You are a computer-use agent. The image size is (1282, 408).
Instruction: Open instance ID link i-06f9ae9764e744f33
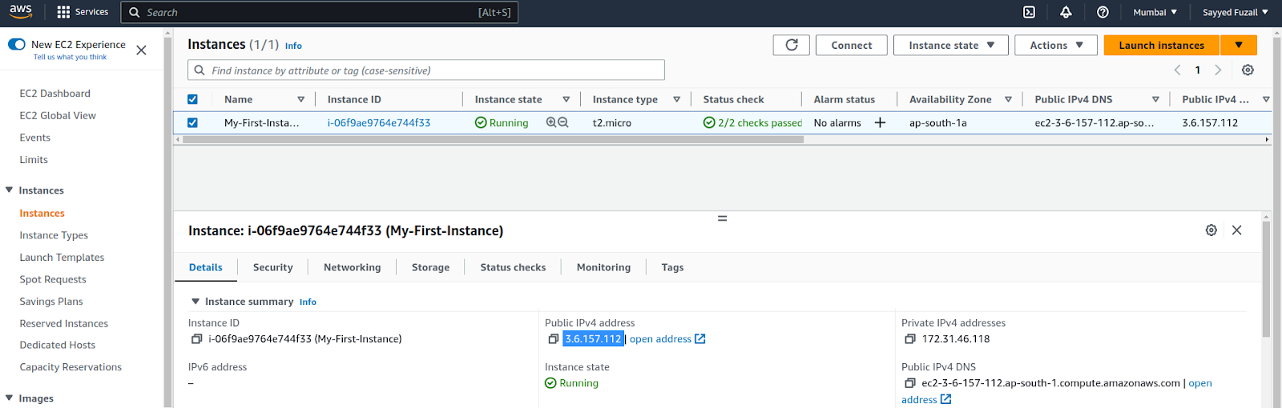[x=379, y=122]
